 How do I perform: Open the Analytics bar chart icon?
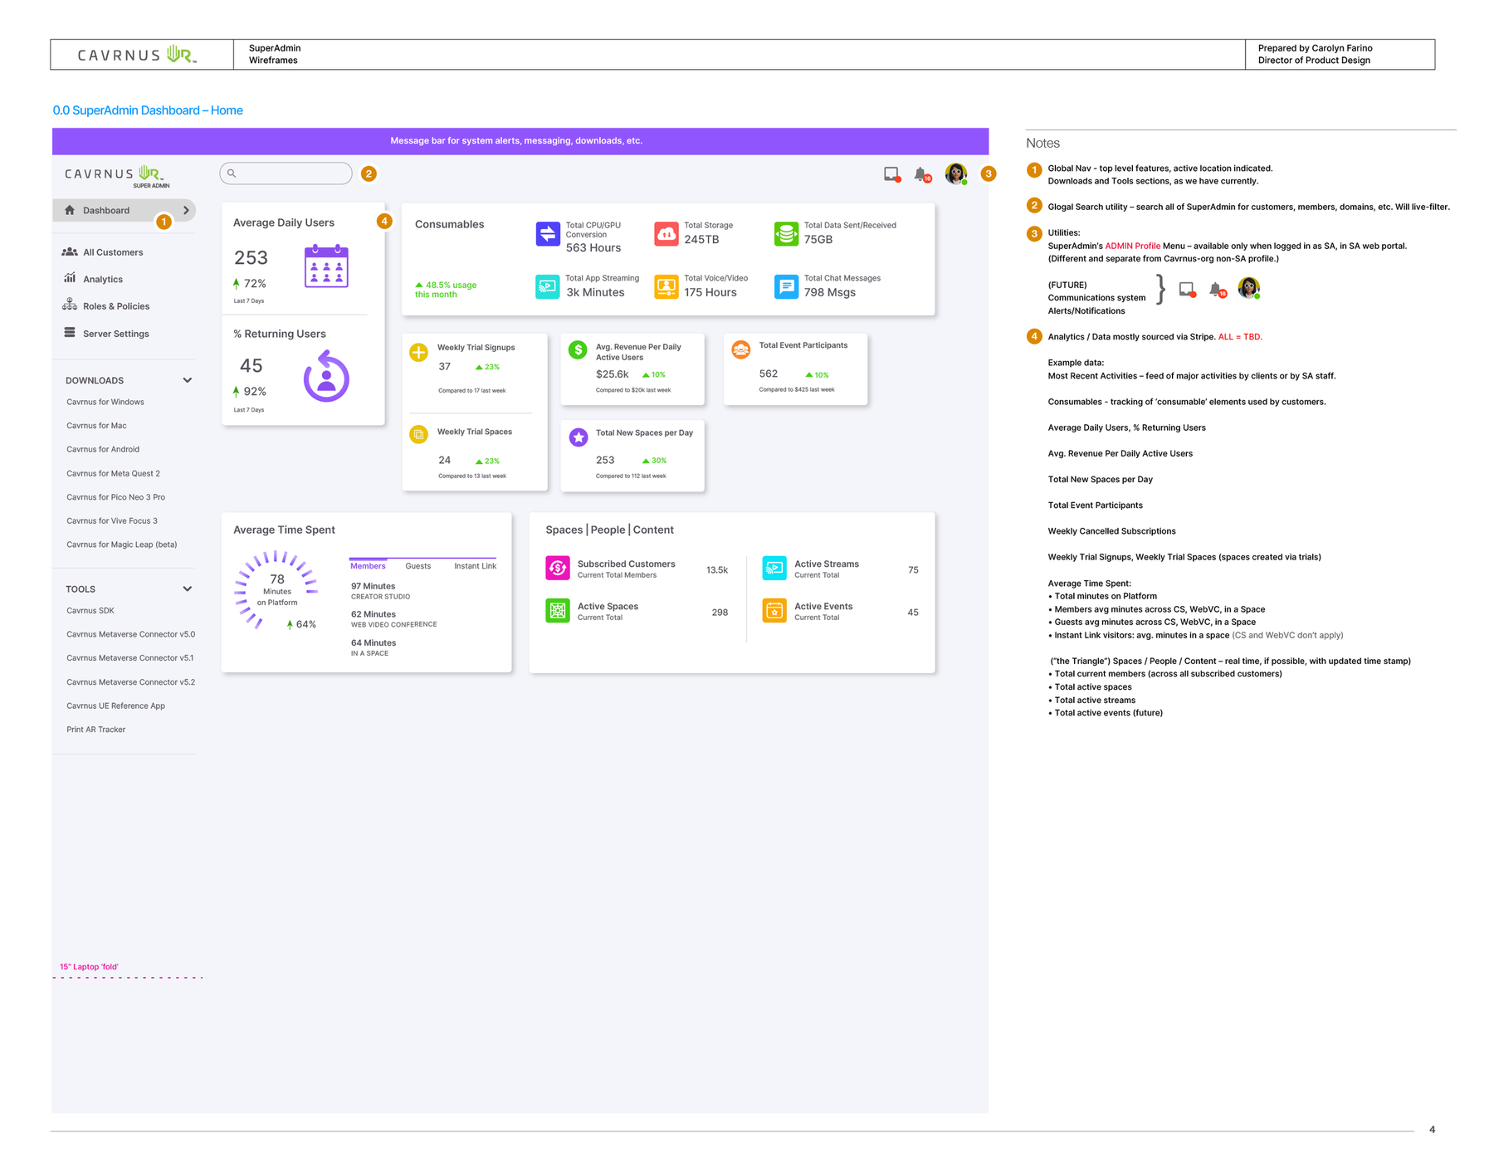click(x=70, y=278)
